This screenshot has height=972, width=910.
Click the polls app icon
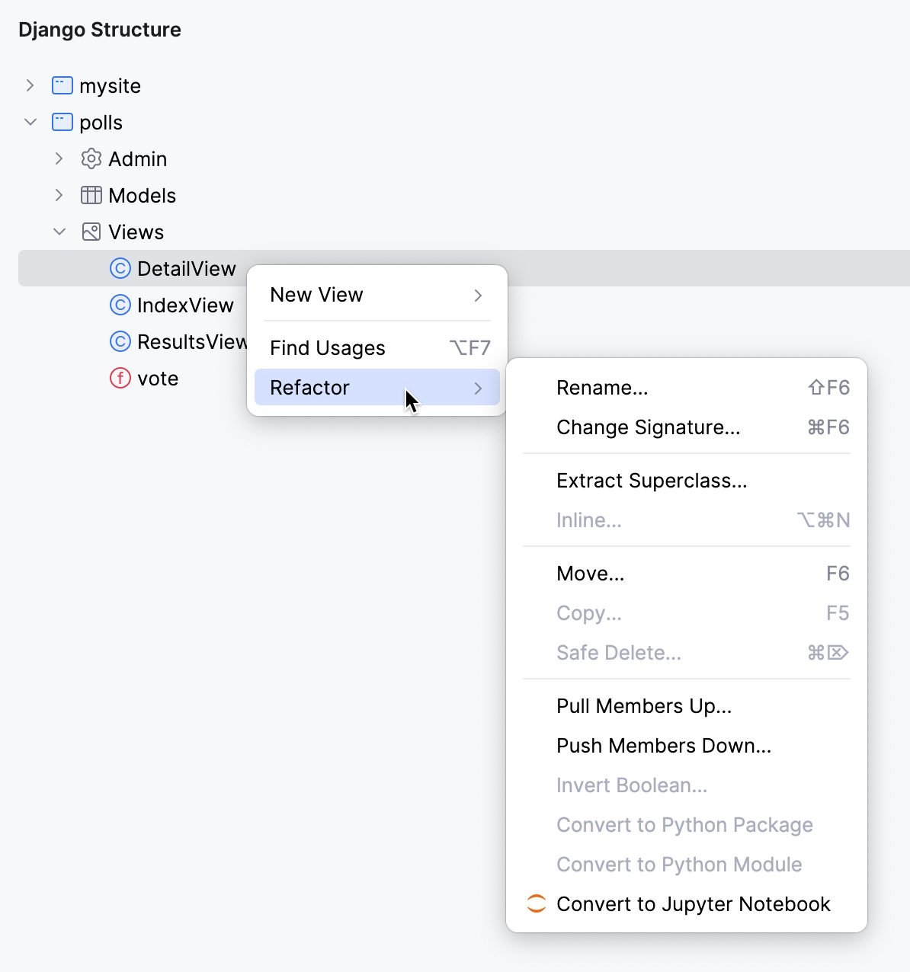pos(61,122)
